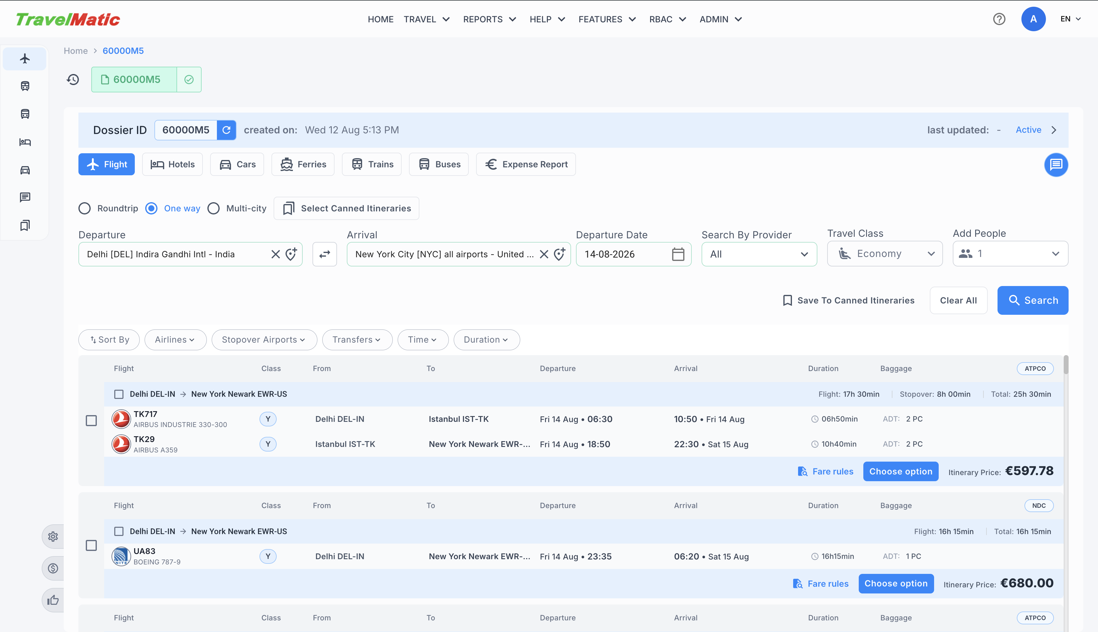Add favorite location for Arrival
This screenshot has width=1098, height=632.
click(559, 254)
